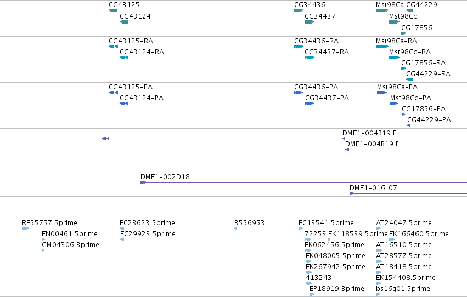This screenshot has width=467, height=297.
Task: Open transcript label CG34436-RA
Action: pyautogui.click(x=317, y=41)
